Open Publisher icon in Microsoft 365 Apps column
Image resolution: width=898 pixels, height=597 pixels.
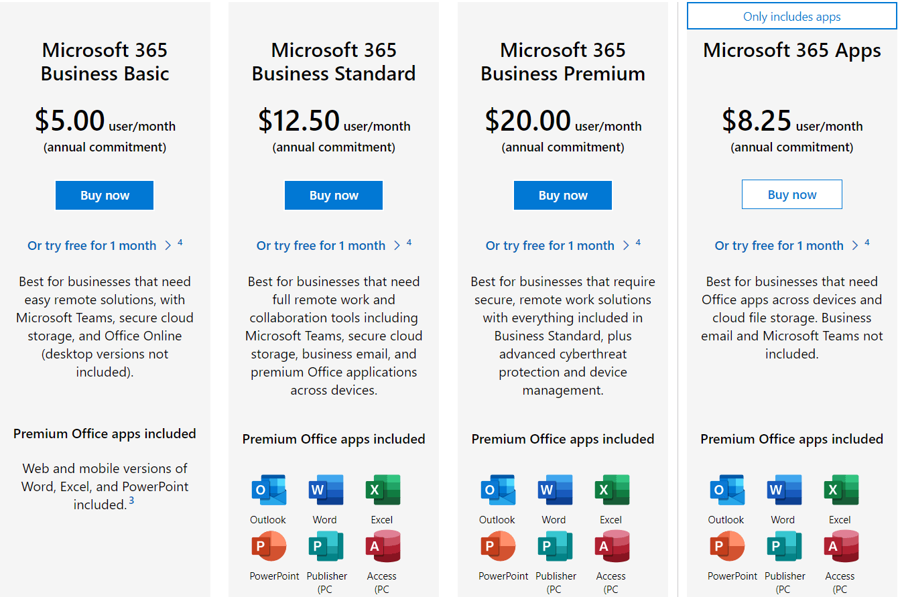[x=784, y=546]
